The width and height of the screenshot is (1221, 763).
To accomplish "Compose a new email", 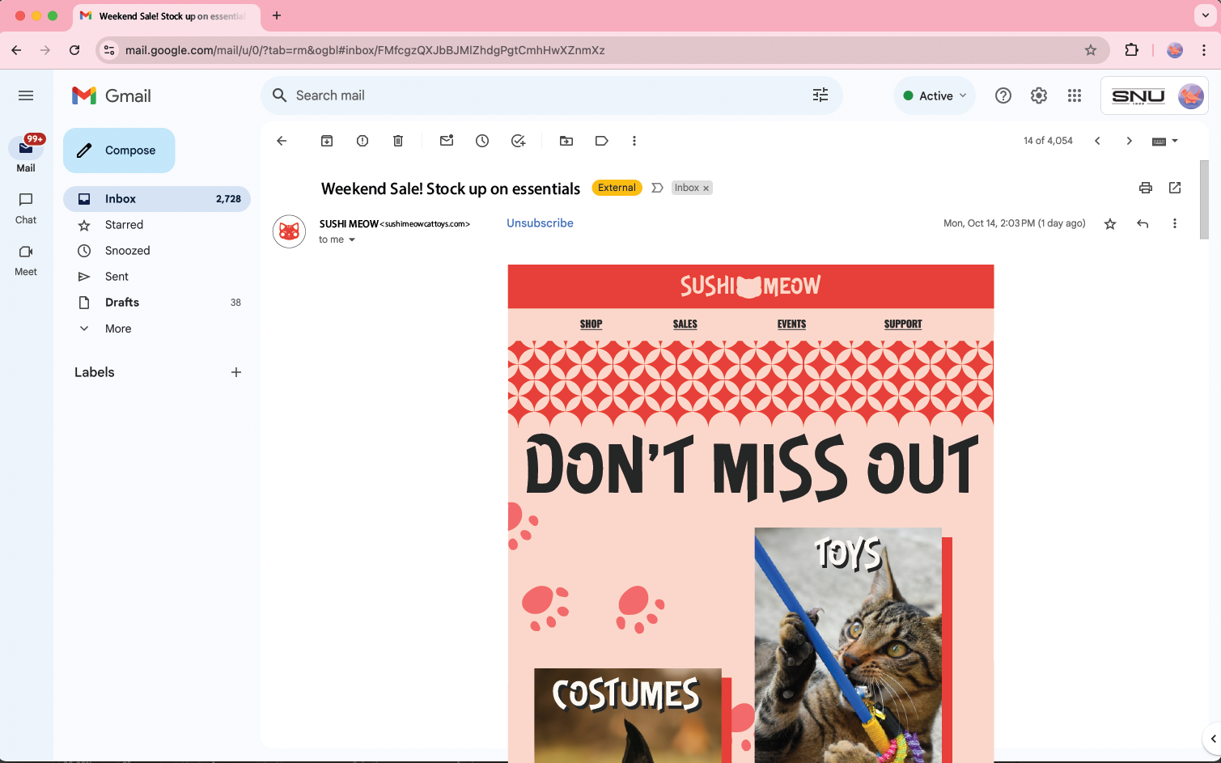I will pyautogui.click(x=119, y=150).
